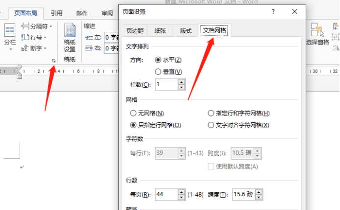Click the right indent 右 field
This screenshot has height=210, width=340.
click(x=111, y=48)
